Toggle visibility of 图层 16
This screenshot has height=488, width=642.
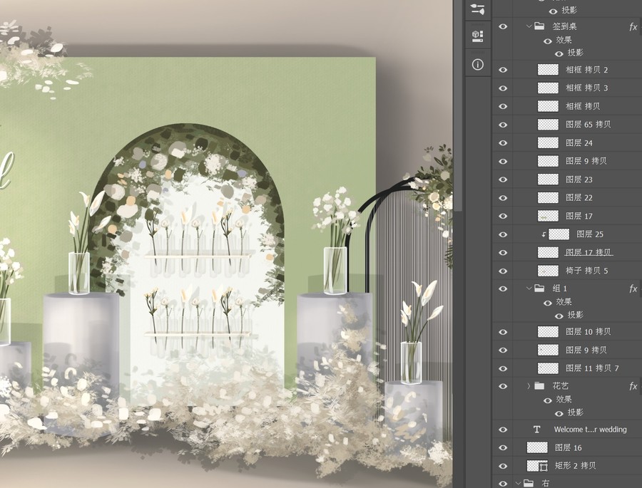pos(503,448)
